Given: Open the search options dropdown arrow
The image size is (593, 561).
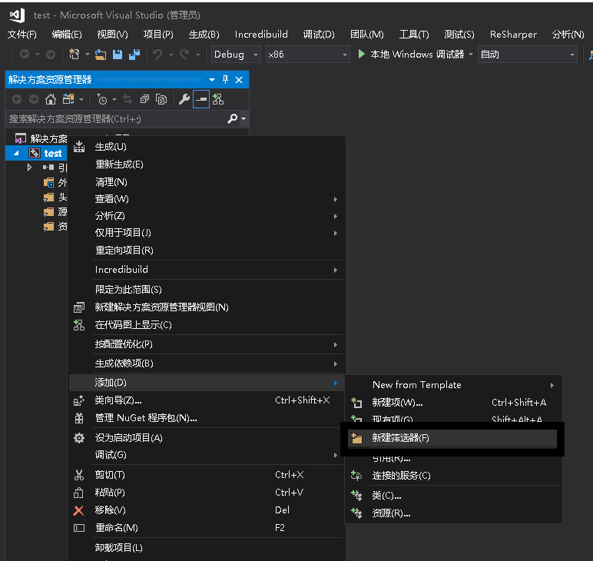Looking at the screenshot, I should (x=243, y=119).
